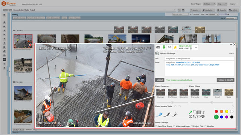Screen dimensions: 241x135
Task: Click the Photo Filters slider handle
Action: (x=212, y=102)
